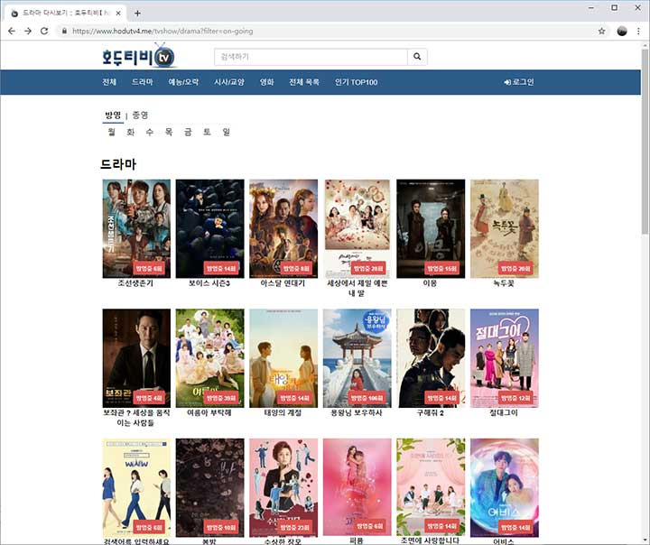This screenshot has height=545, width=650.
Task: Open the 조선생존기 poster
Action: [x=136, y=228]
